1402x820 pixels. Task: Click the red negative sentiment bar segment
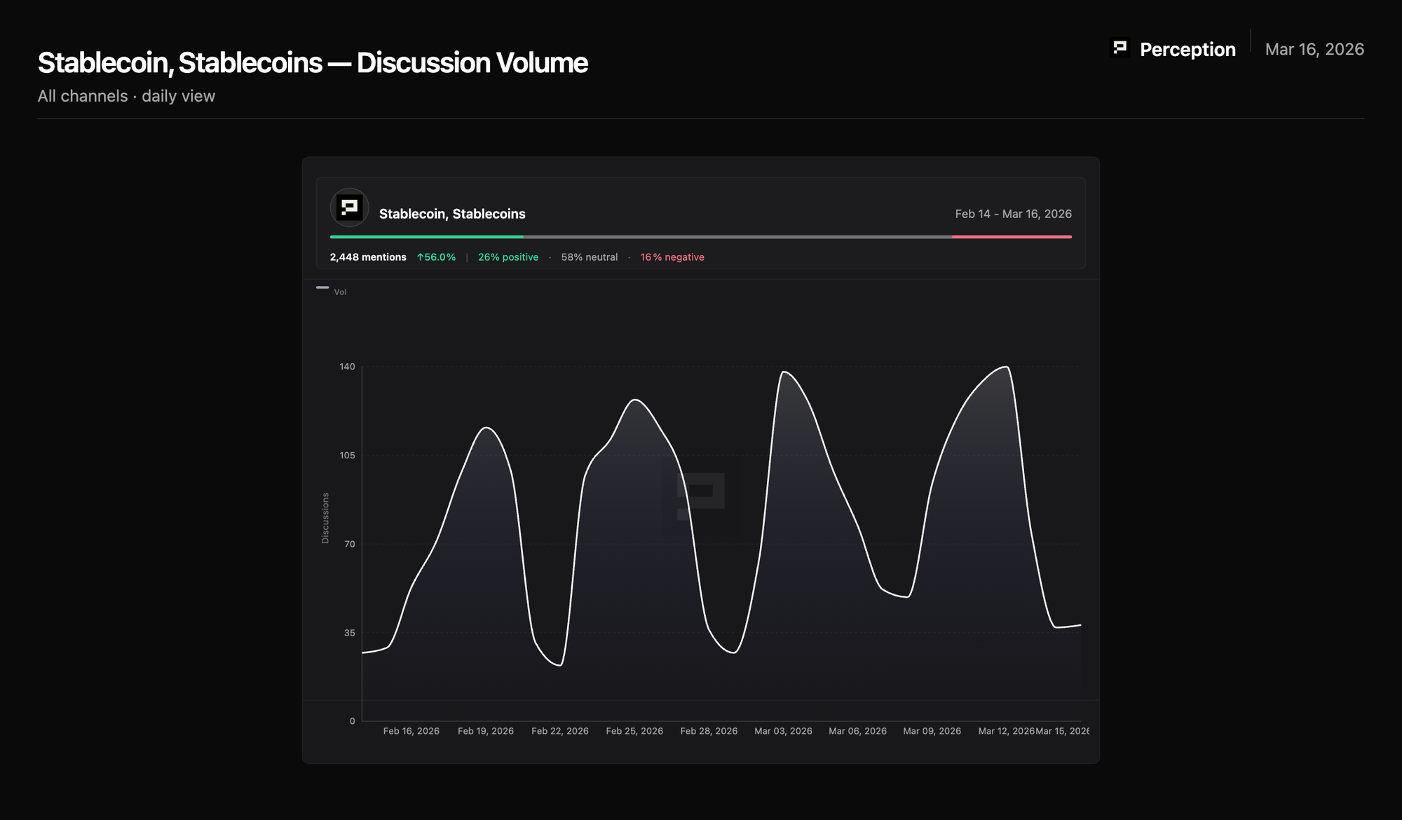point(1012,237)
